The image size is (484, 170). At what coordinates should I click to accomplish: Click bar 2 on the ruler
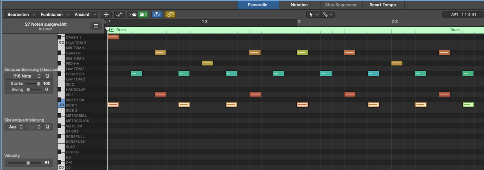pos(299,22)
